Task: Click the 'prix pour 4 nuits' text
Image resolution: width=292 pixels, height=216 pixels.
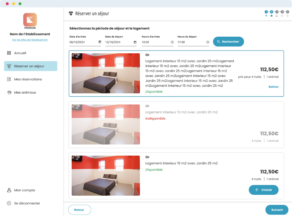Action: pyautogui.click(x=250, y=77)
